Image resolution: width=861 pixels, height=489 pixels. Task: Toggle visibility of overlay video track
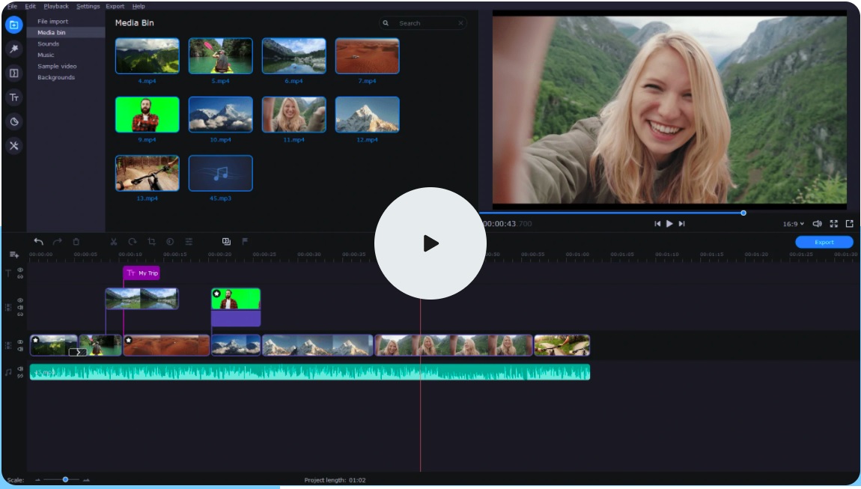pyautogui.click(x=20, y=300)
